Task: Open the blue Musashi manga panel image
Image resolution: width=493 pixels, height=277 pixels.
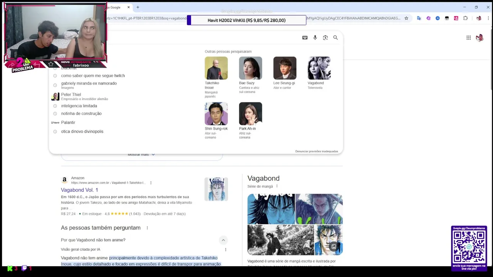Action: point(271,209)
